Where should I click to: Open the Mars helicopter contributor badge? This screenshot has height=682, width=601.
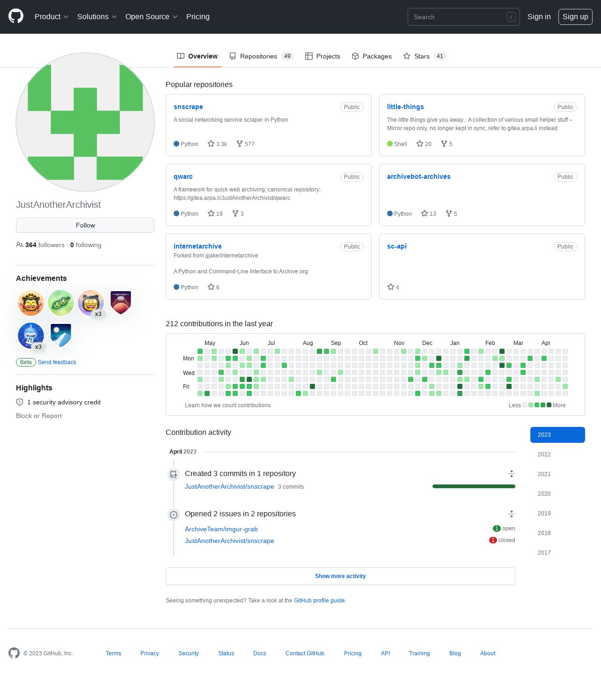point(121,303)
